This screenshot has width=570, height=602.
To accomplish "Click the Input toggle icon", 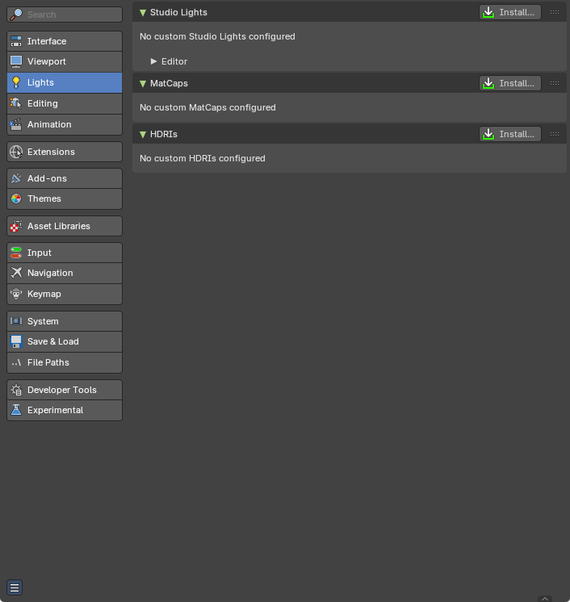I will pos(16,253).
